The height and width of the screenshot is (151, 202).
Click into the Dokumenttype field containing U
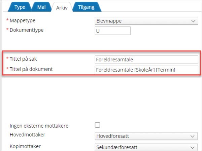click(113, 31)
